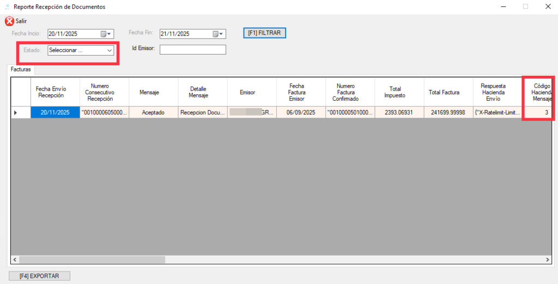Image resolution: width=558 pixels, height=284 pixels.
Task: Click the red Salir exit icon
Action: pos(9,21)
